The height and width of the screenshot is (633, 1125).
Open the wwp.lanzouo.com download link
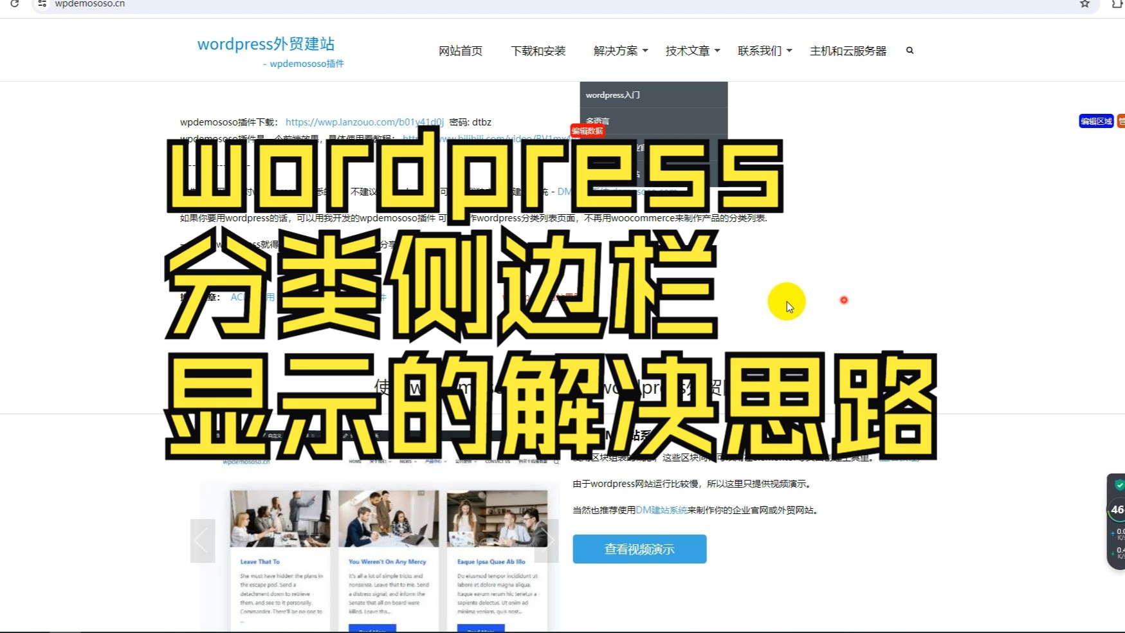click(x=365, y=122)
